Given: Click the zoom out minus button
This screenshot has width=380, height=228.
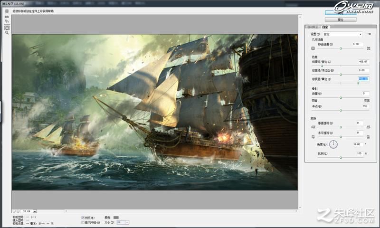Looking at the screenshot, I should point(14,211).
